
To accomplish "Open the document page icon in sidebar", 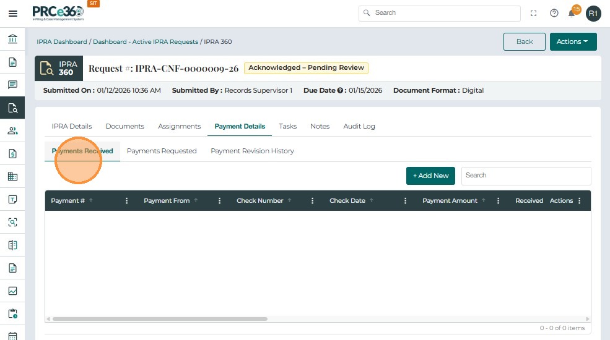I will pos(12,62).
